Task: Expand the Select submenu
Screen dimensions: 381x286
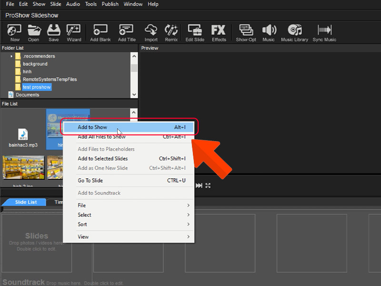Action: point(84,214)
